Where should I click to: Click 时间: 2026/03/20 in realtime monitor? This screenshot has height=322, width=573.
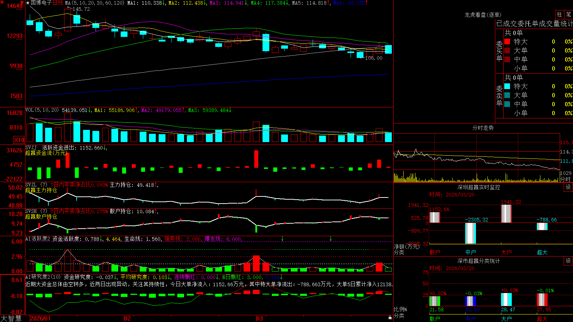coord(452,195)
